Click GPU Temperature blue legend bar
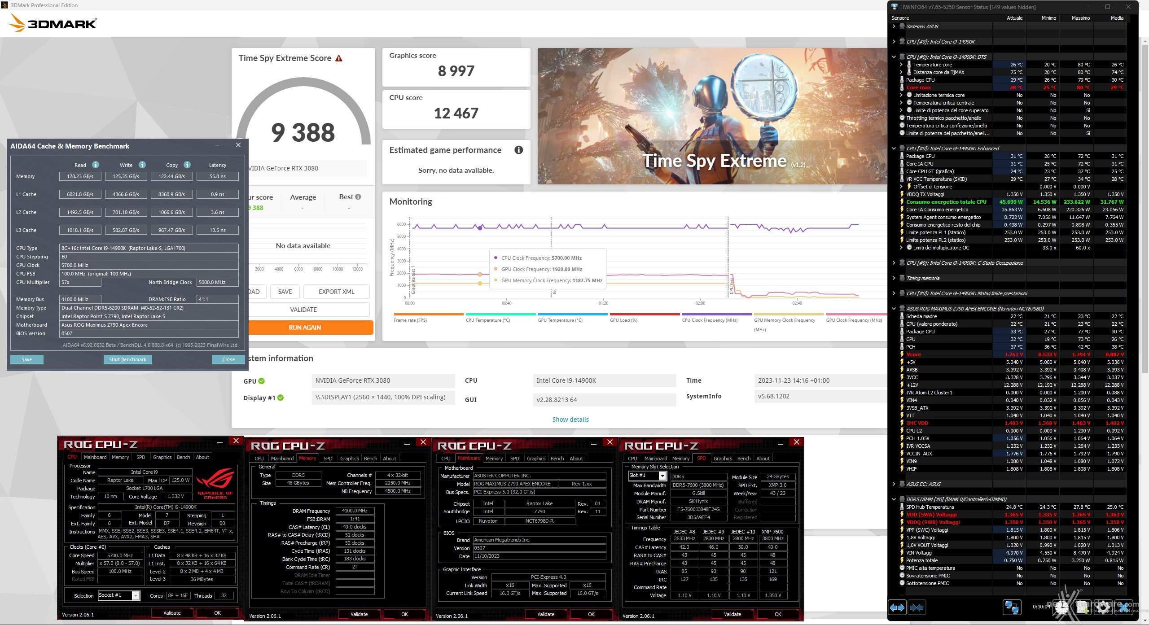Viewport: 1149px width, 625px height. pos(573,314)
